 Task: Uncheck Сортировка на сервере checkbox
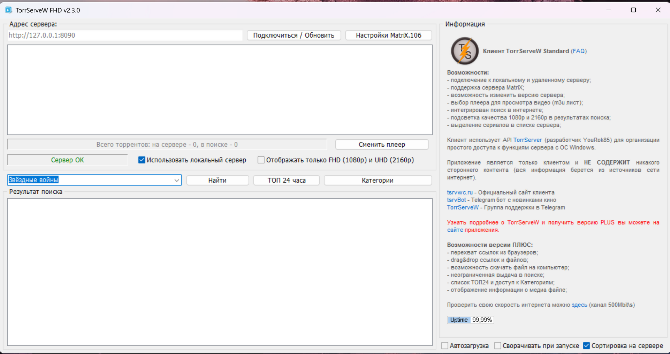point(587,345)
